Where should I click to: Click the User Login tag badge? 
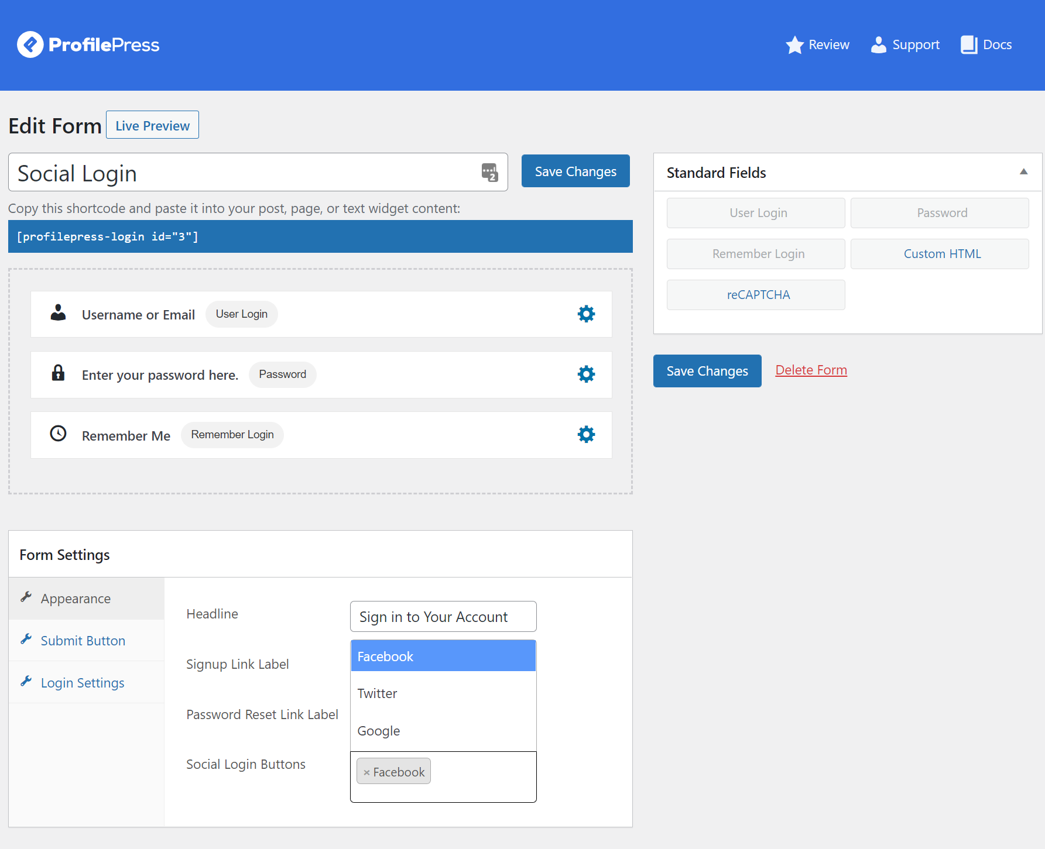242,314
